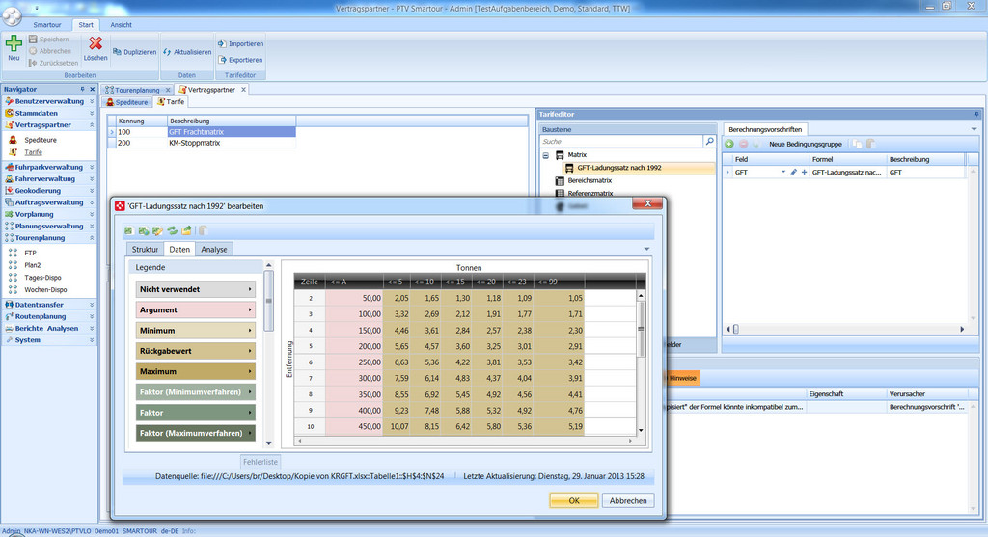The height and width of the screenshot is (537, 988).
Task: Click the round application orb button
Action: 12,14
